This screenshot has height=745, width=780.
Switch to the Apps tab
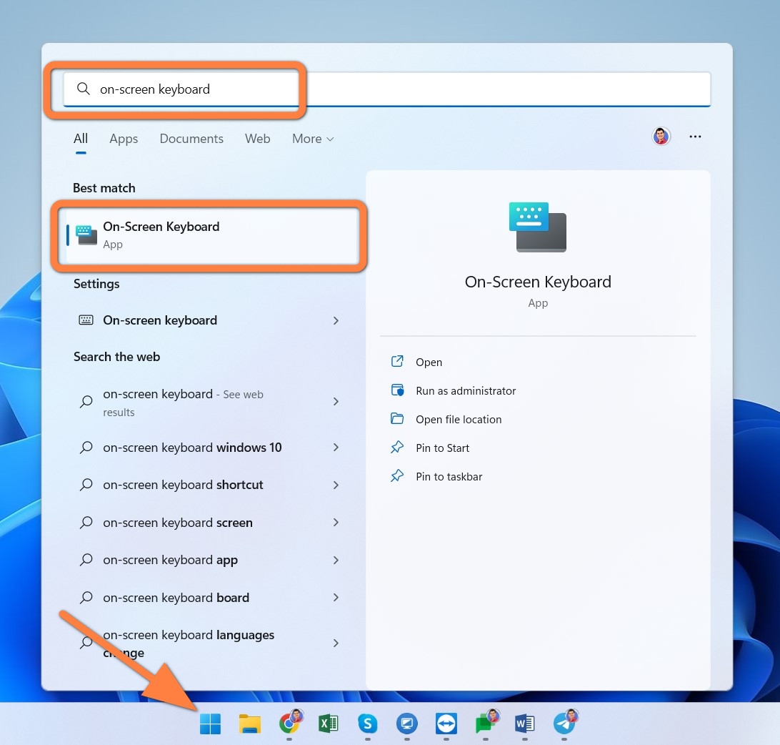tap(124, 139)
